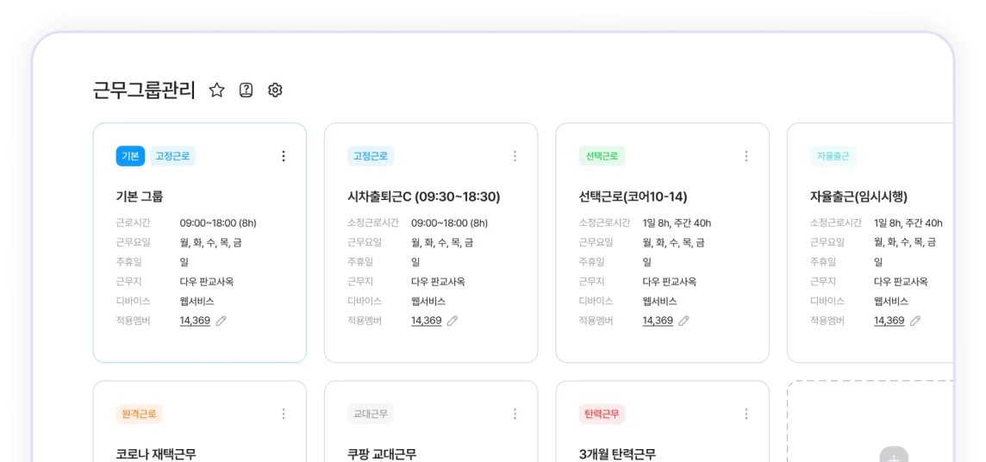Click 09:00~18:00 (8h) value on 기본 그룹 card

pyautogui.click(x=218, y=223)
